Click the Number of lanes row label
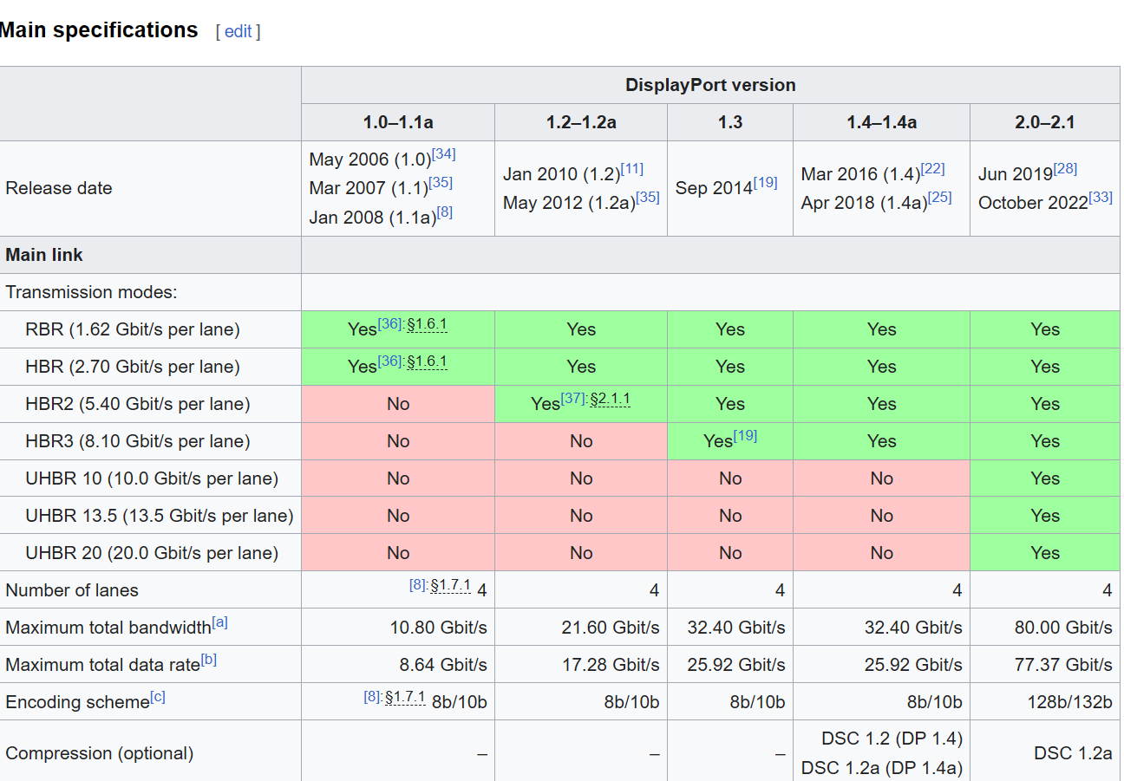This screenshot has height=781, width=1124. [x=72, y=590]
